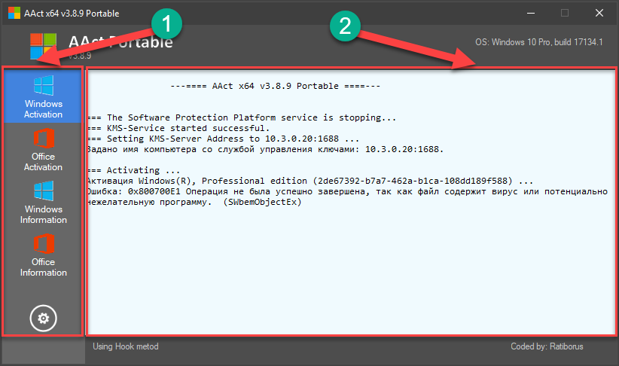Open the Office Activation section

tap(43, 149)
